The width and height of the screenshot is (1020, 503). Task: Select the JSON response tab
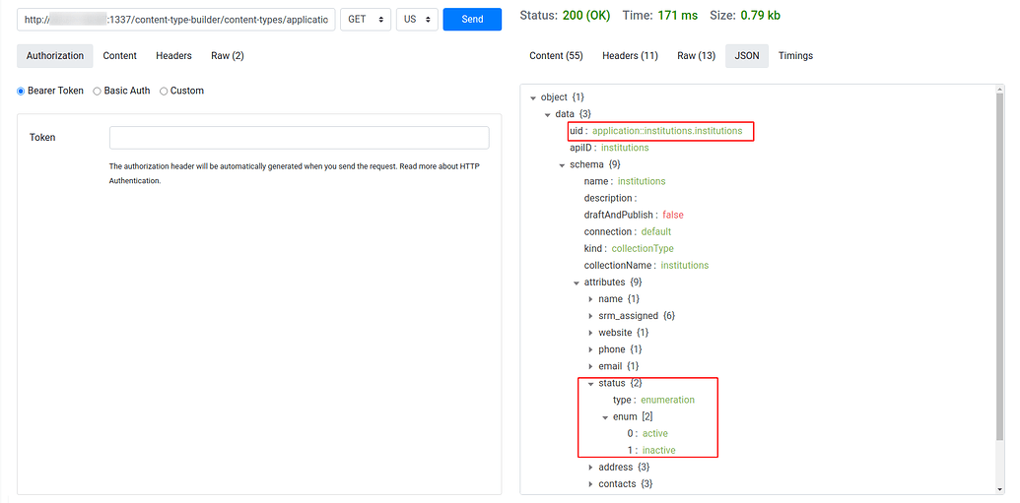[747, 56]
